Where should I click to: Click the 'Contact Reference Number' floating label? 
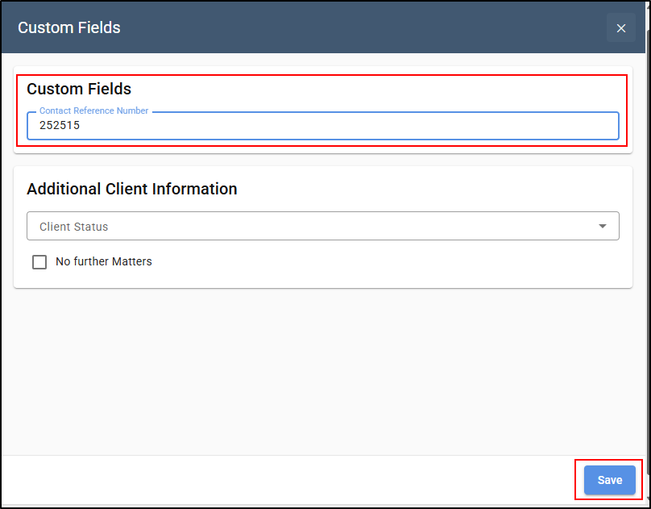click(93, 111)
